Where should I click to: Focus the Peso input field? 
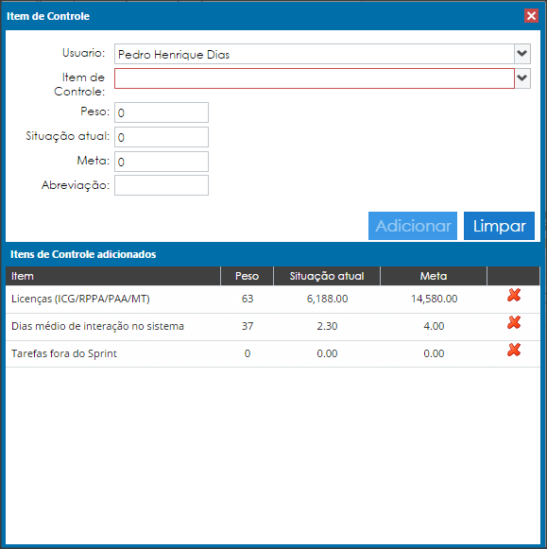(x=162, y=112)
